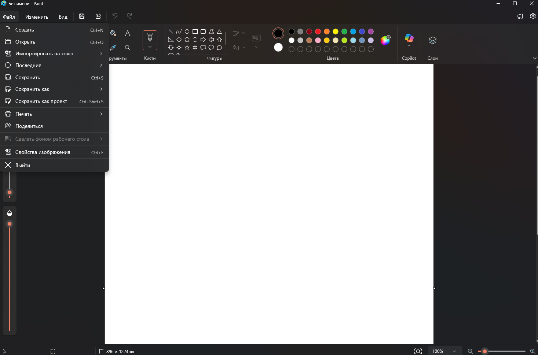Click the fit-to-window icon in status bar

(418, 351)
